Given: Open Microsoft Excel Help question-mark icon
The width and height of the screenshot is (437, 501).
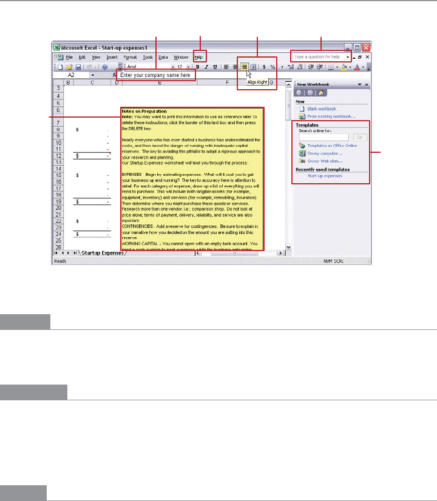Looking at the screenshot, I should coord(105,67).
